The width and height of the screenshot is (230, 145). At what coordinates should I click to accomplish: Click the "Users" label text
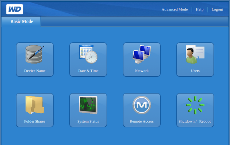[x=195, y=71]
